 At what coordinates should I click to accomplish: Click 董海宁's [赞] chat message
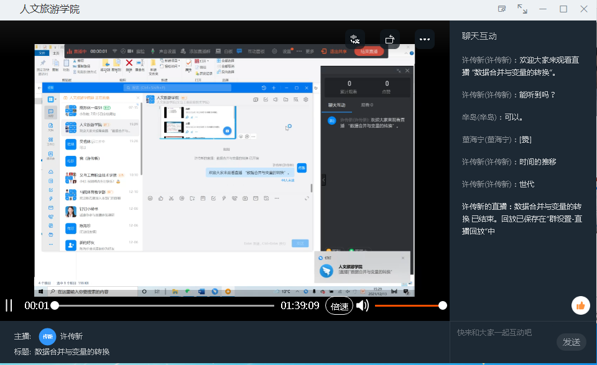pyautogui.click(x=525, y=140)
